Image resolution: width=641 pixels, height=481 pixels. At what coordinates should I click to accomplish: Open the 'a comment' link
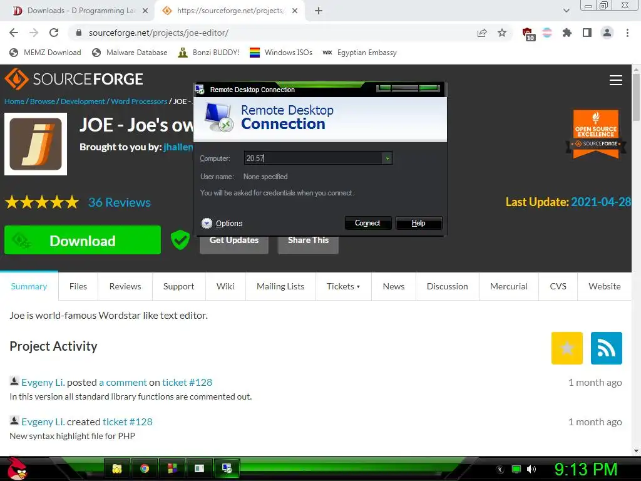pos(123,383)
